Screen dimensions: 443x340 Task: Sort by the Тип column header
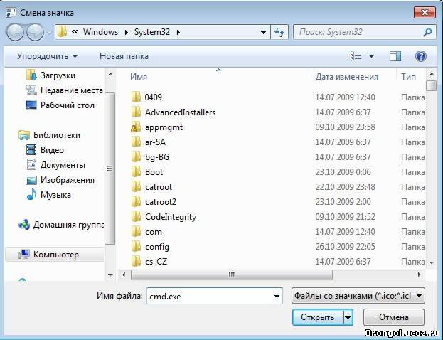point(409,77)
